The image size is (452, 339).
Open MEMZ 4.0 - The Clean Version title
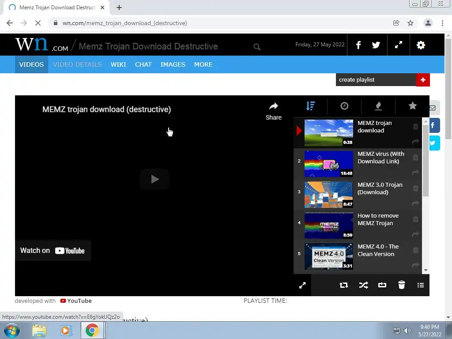point(378,250)
